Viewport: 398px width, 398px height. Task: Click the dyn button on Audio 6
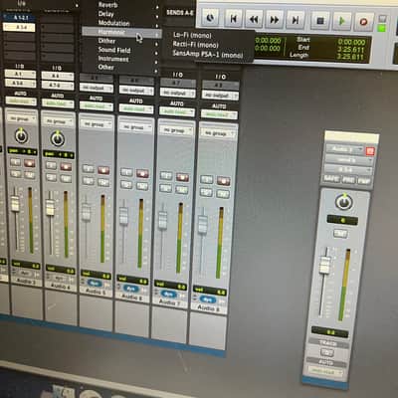(x=131, y=288)
